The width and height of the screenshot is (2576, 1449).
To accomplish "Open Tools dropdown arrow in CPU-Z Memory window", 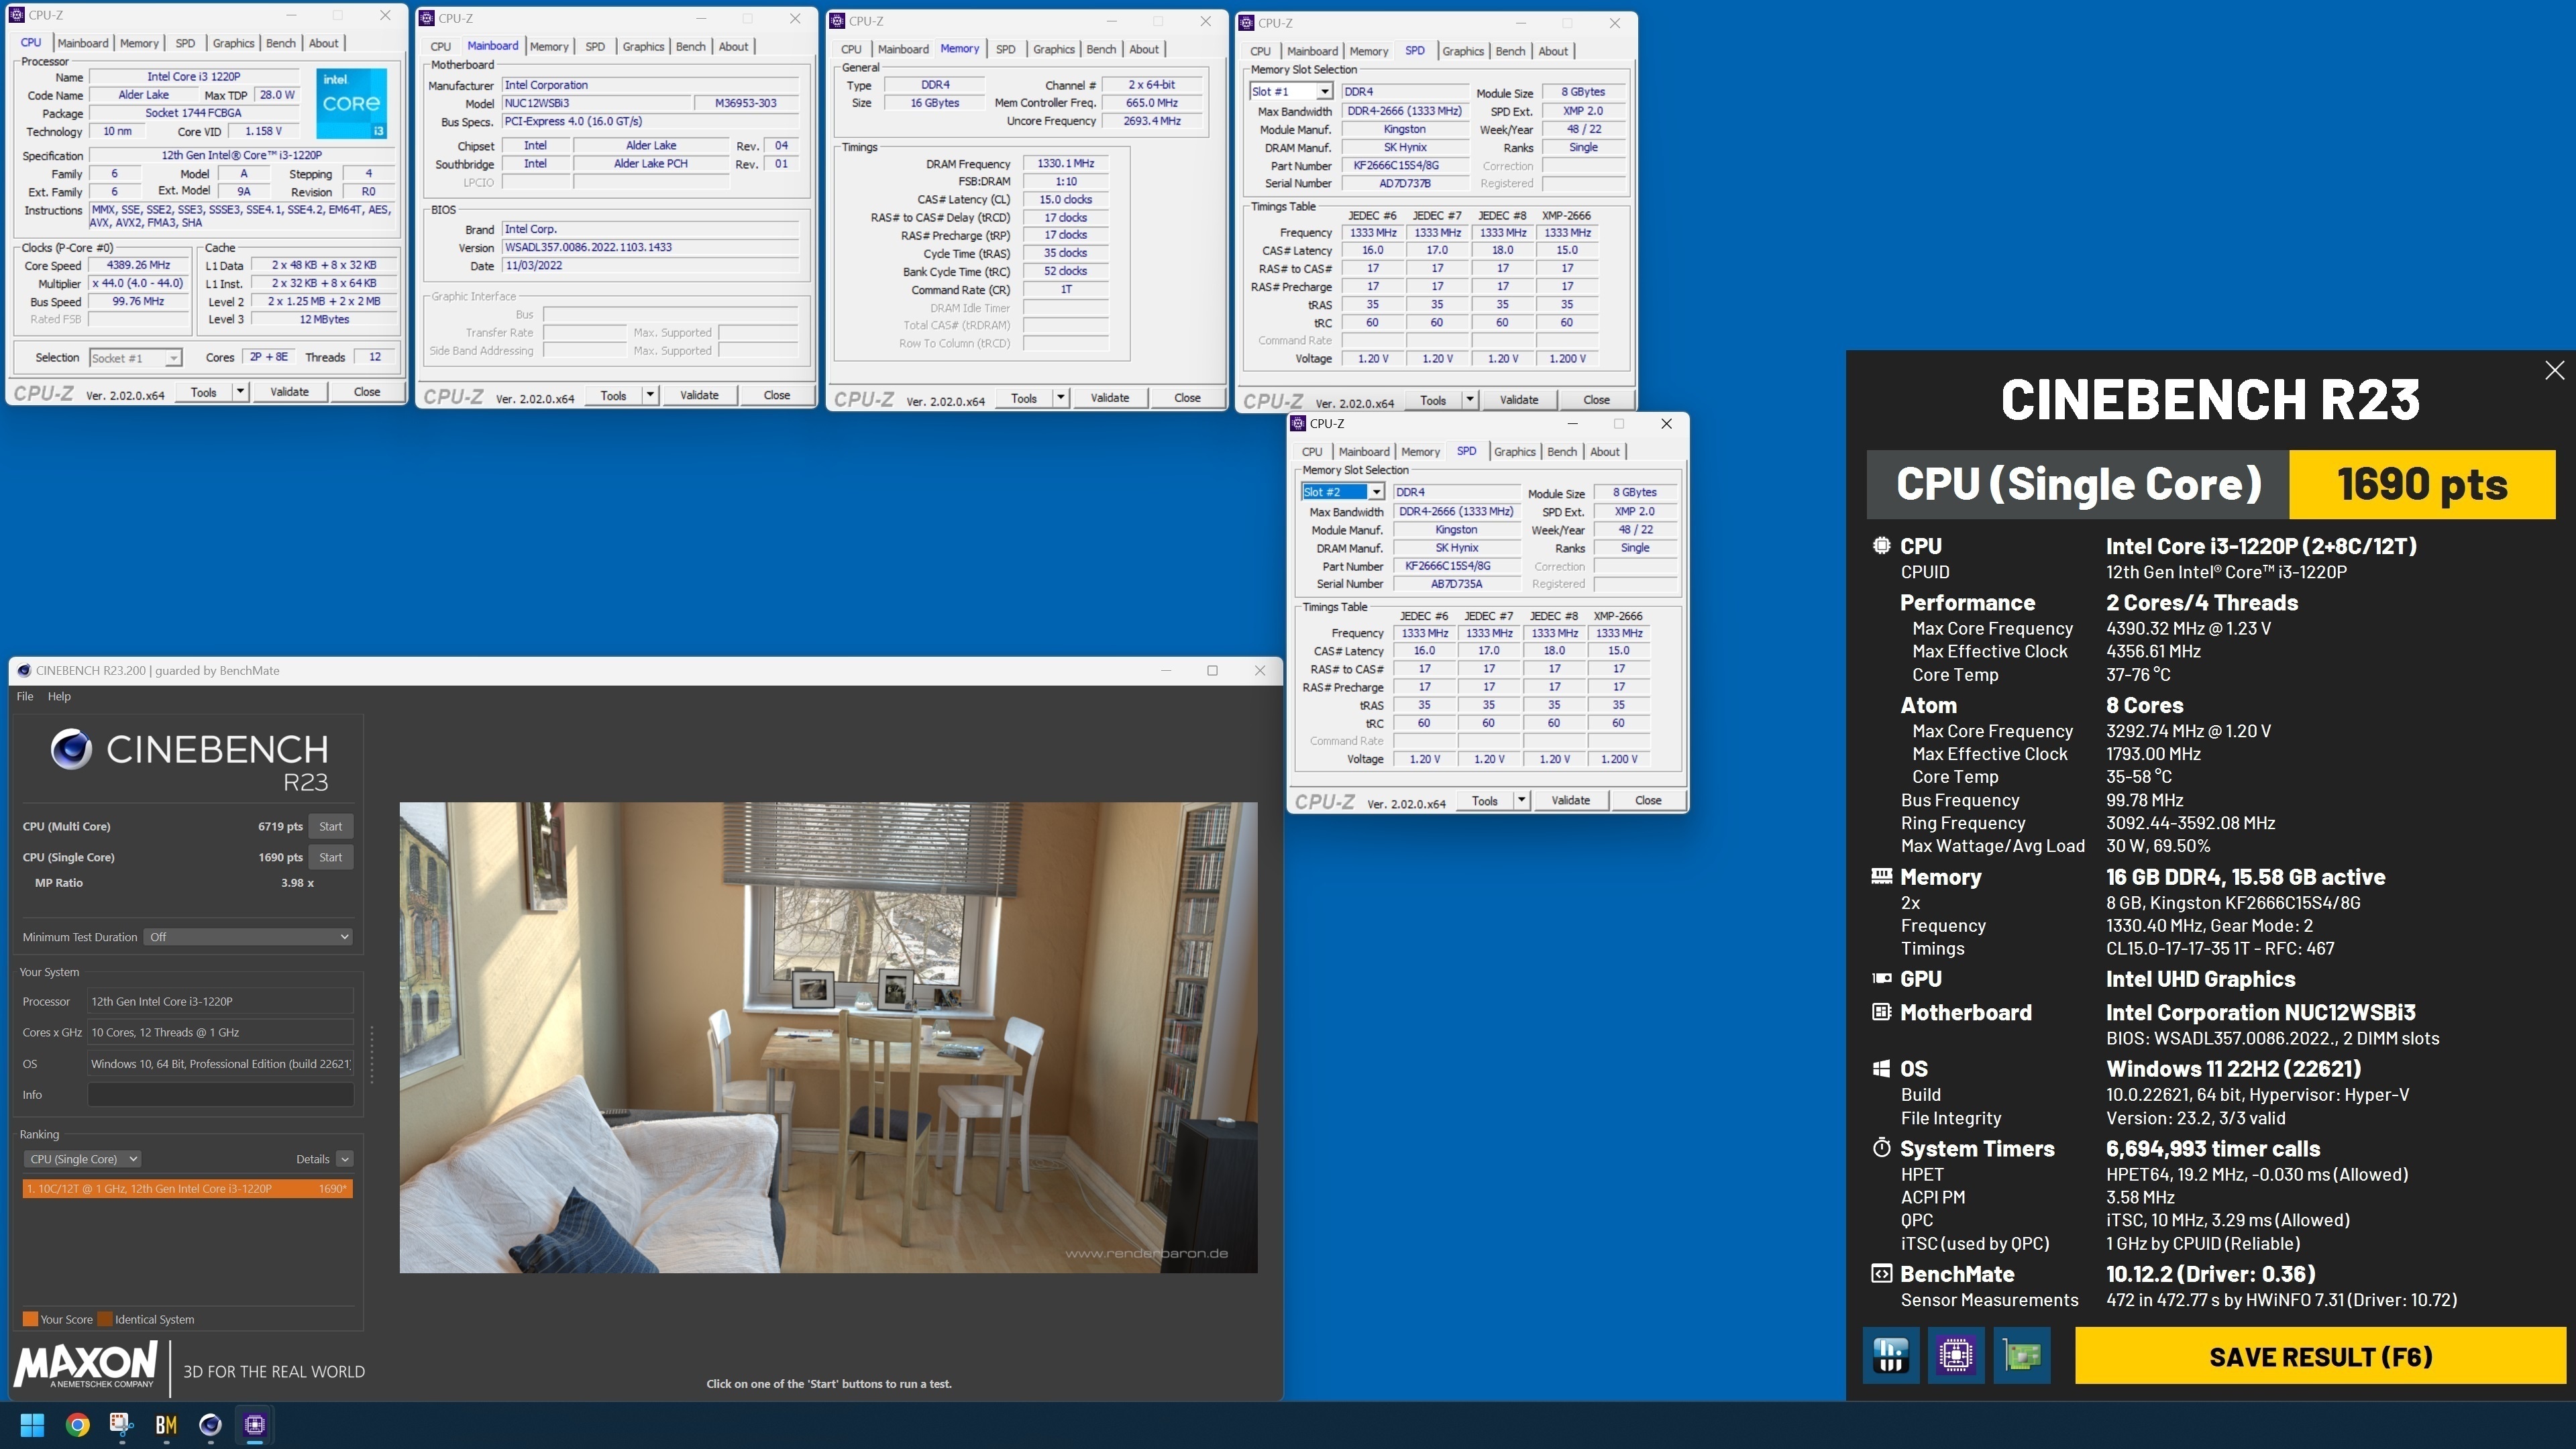I will point(1060,398).
